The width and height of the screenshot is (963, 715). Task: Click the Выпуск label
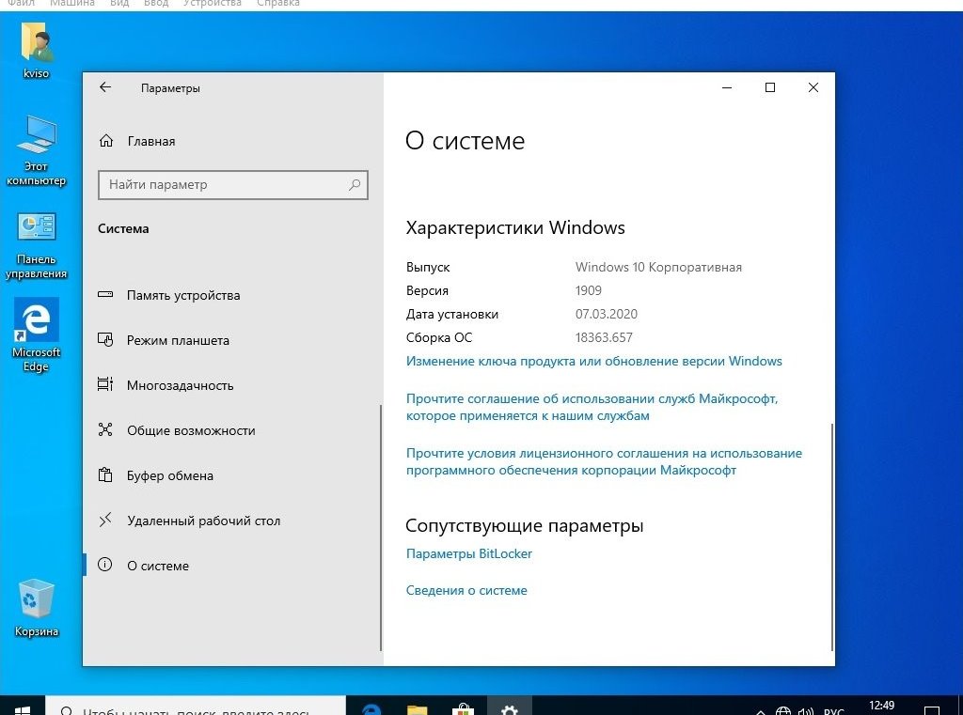pos(428,267)
